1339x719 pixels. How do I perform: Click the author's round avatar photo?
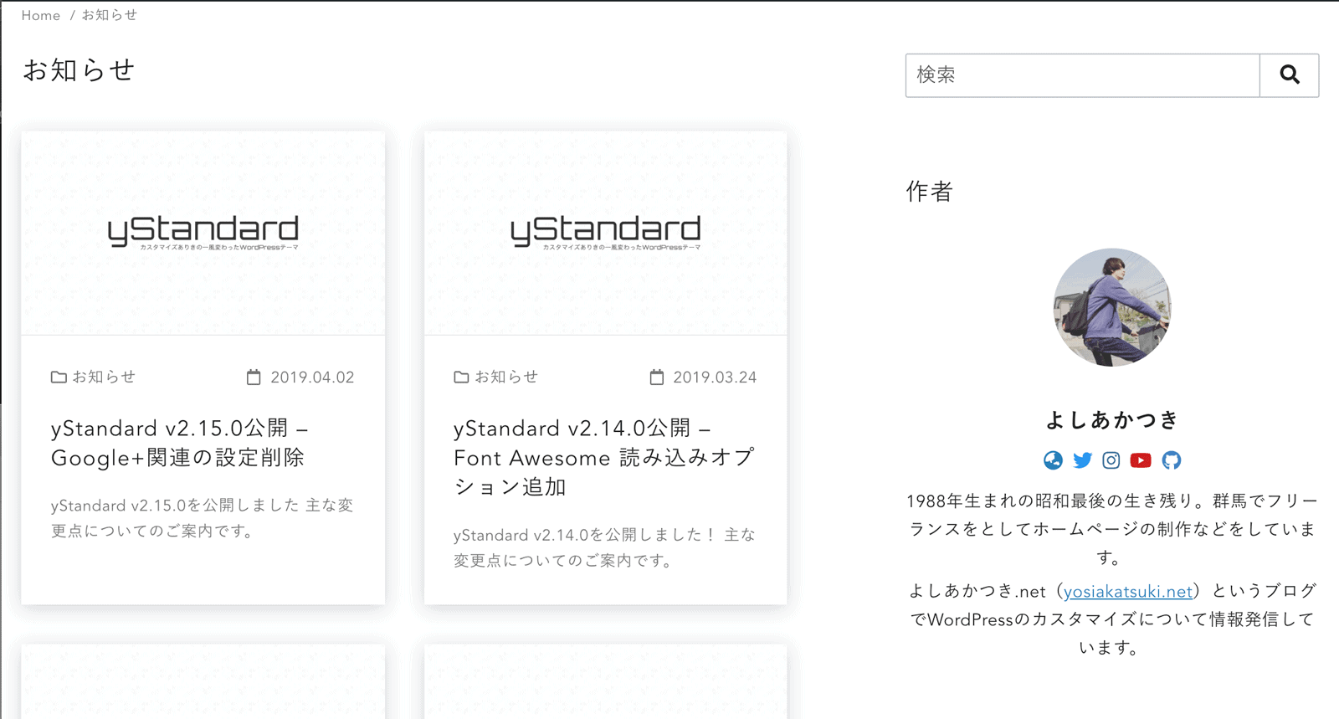pyautogui.click(x=1112, y=307)
